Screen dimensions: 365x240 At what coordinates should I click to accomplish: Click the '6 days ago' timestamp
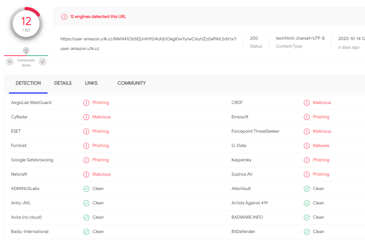pos(349,47)
